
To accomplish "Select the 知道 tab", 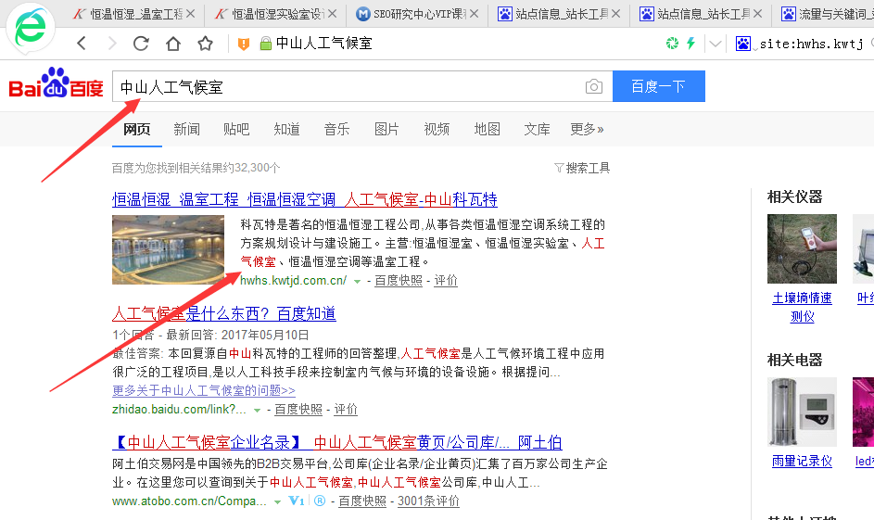I will pos(287,129).
